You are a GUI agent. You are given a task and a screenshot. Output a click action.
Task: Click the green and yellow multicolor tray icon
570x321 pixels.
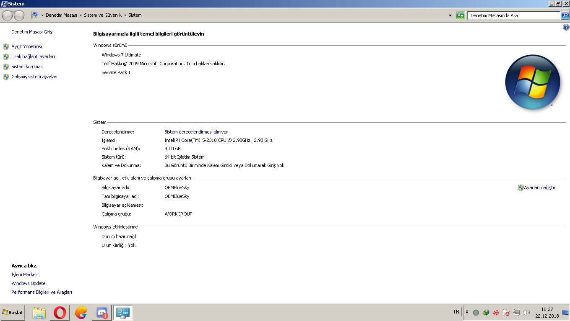pyautogui.click(x=486, y=313)
